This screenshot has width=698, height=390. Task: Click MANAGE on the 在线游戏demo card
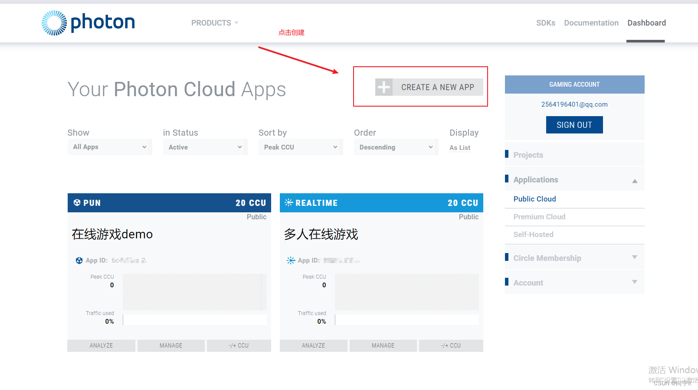point(171,346)
